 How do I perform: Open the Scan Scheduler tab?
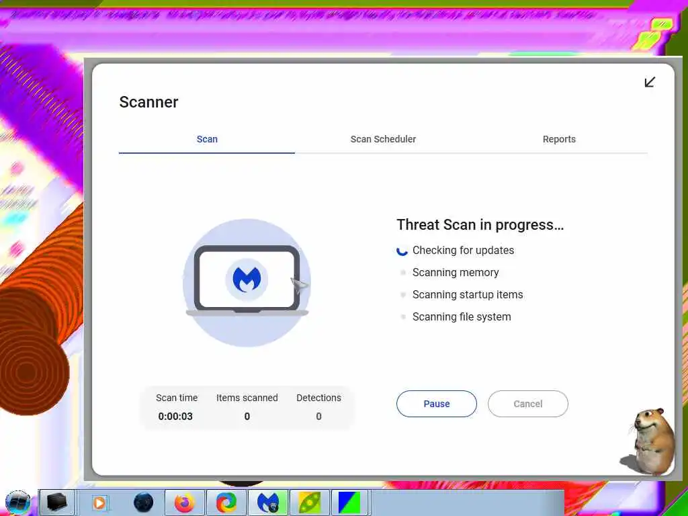pyautogui.click(x=383, y=139)
